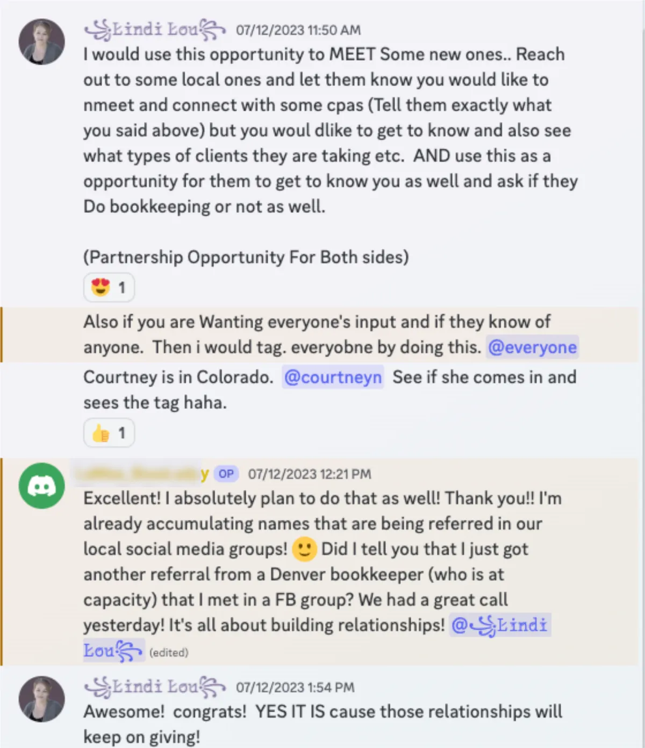Open Lindi Lou username at 1:54 PM

(155, 687)
